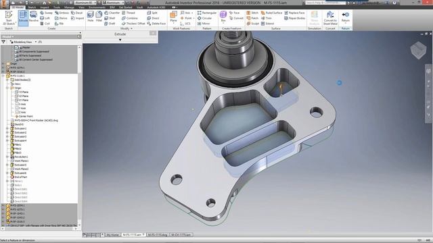The image size is (433, 243).
Task: Choose the Shell tool
Action: click(x=110, y=18)
